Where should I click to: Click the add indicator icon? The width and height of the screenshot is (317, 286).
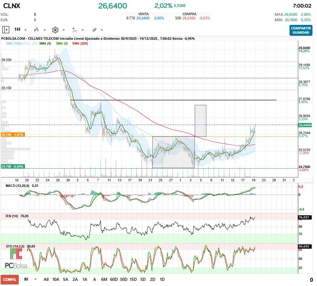pos(75,30)
